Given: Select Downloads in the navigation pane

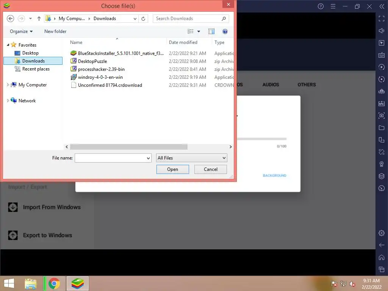Looking at the screenshot, I should (33, 61).
